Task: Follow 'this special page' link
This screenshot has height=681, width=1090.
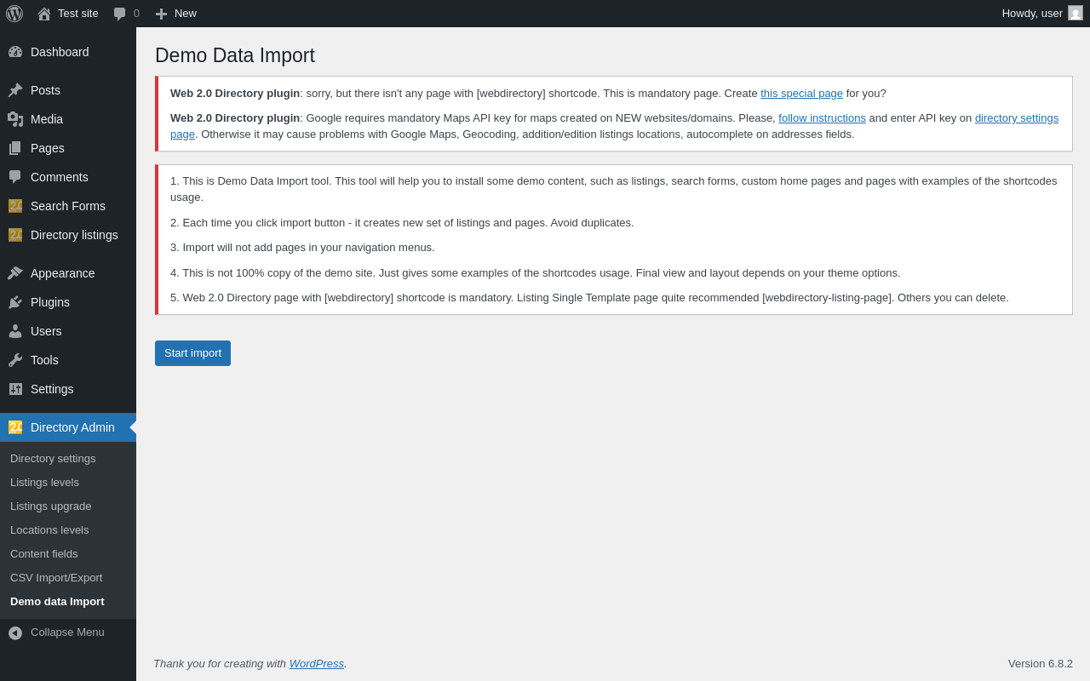Action: coord(801,94)
